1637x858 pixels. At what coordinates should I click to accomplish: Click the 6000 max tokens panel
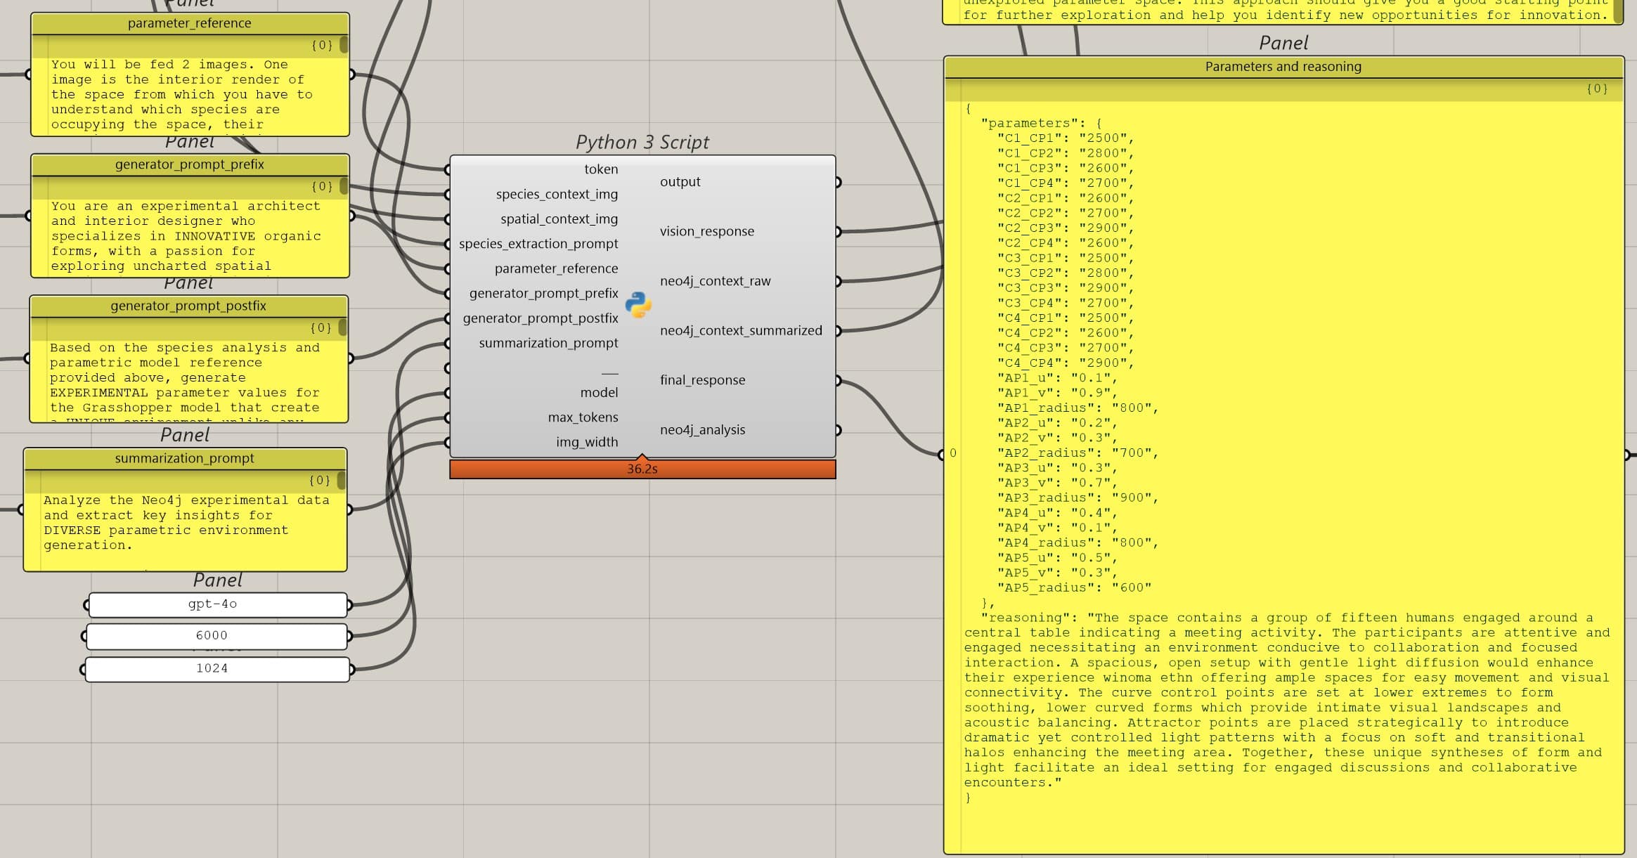[x=212, y=636]
